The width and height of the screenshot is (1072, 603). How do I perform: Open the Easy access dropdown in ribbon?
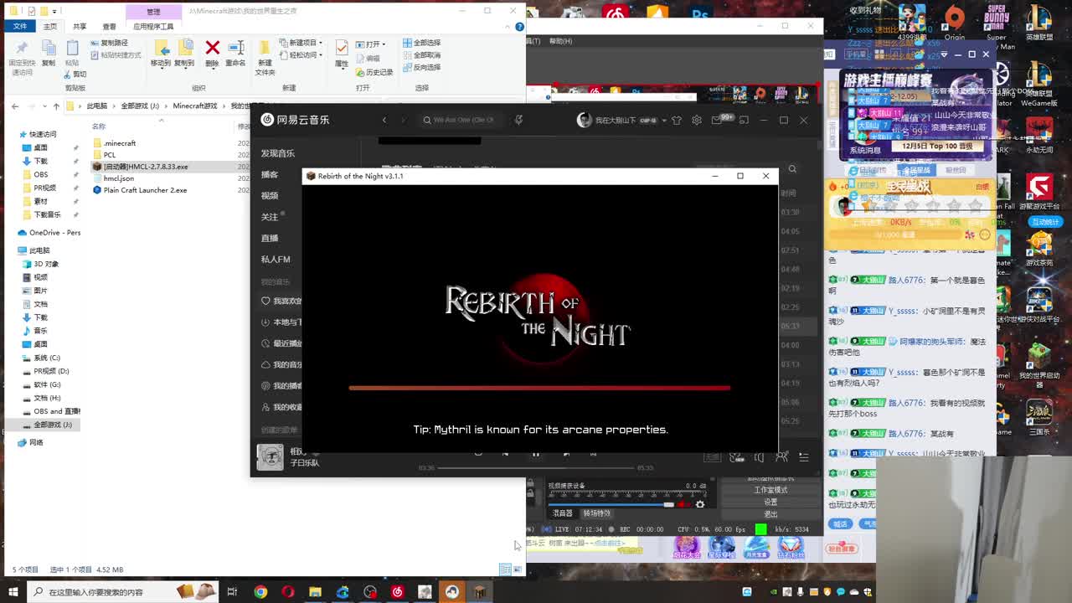[x=301, y=55]
